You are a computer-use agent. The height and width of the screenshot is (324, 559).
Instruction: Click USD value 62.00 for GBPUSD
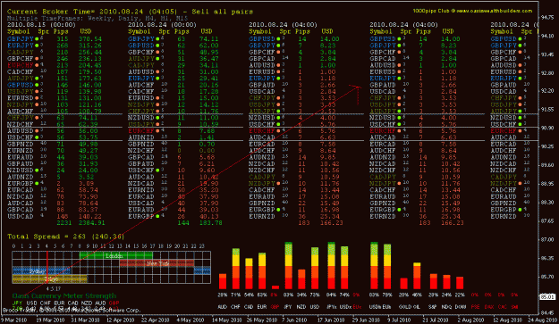(x=209, y=46)
